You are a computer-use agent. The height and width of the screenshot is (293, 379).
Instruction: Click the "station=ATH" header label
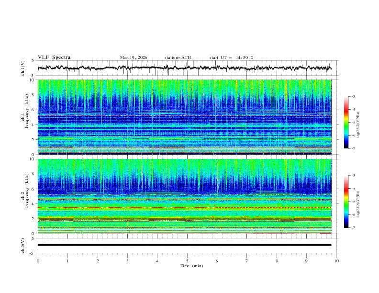point(178,57)
